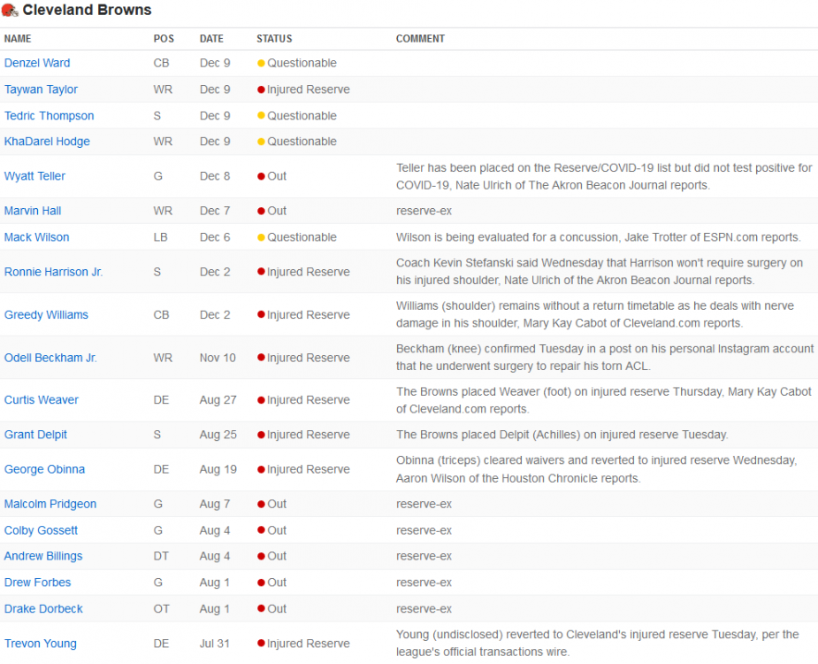Click the DATE column header

(211, 39)
